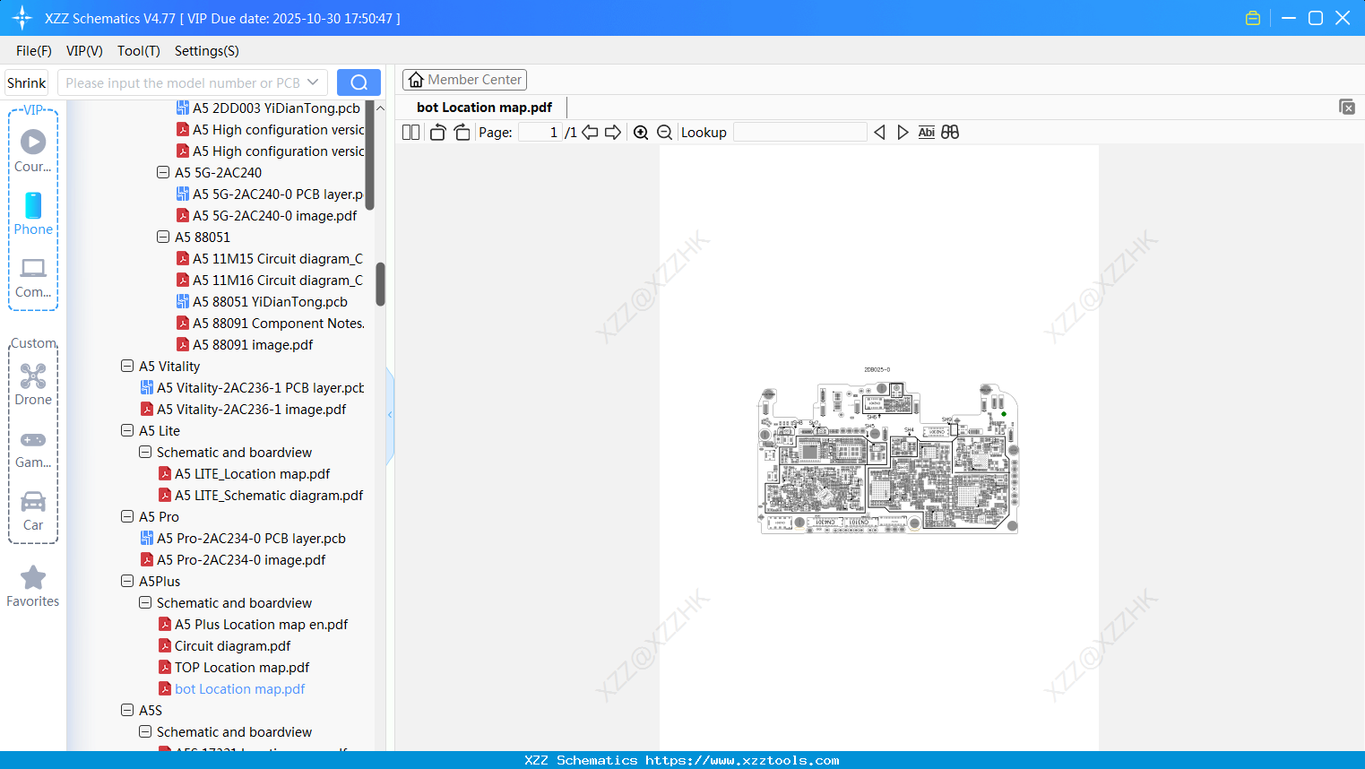Click the binoculars search icon

(950, 132)
